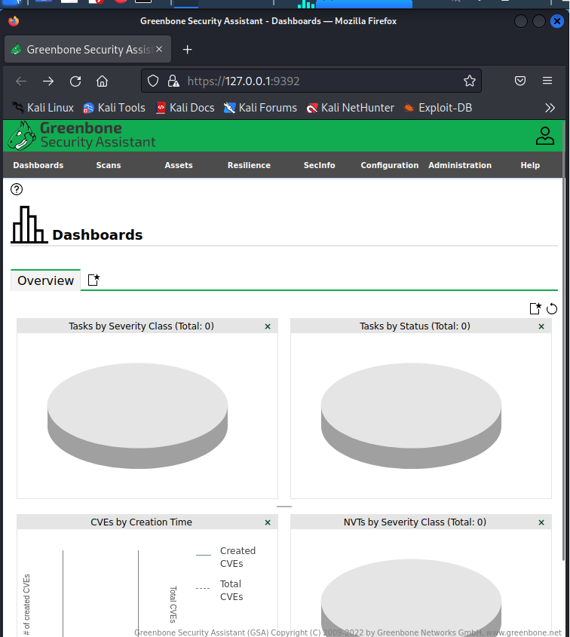Go to Firefox home page

(102, 81)
